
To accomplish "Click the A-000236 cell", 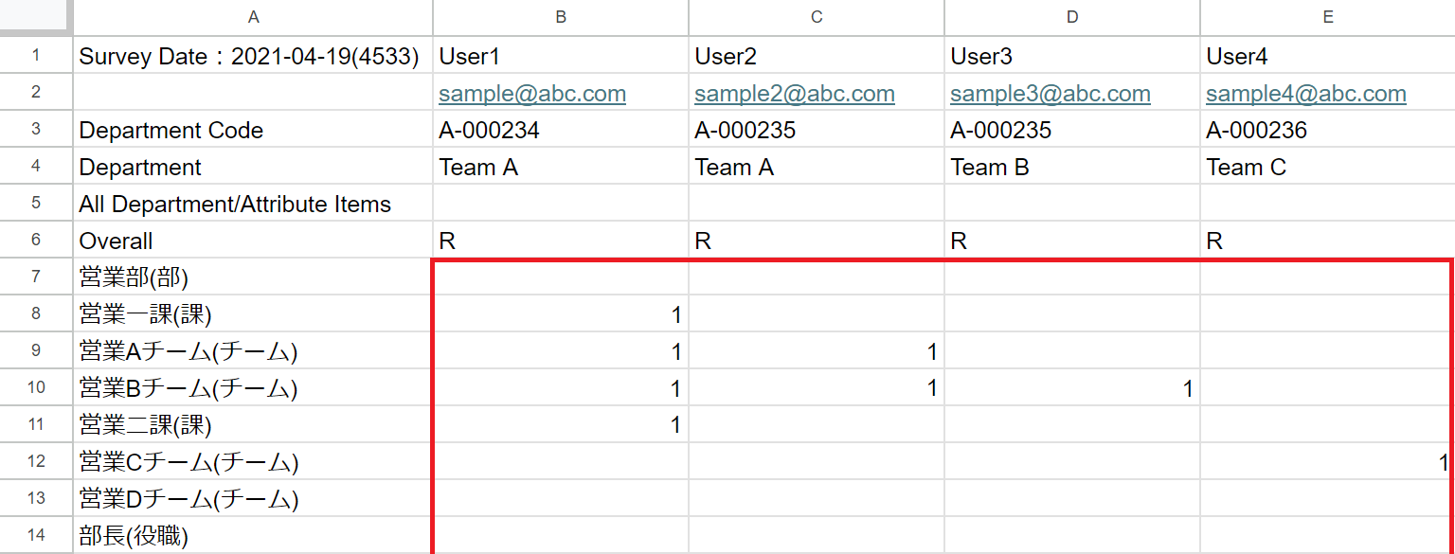I will (1256, 131).
